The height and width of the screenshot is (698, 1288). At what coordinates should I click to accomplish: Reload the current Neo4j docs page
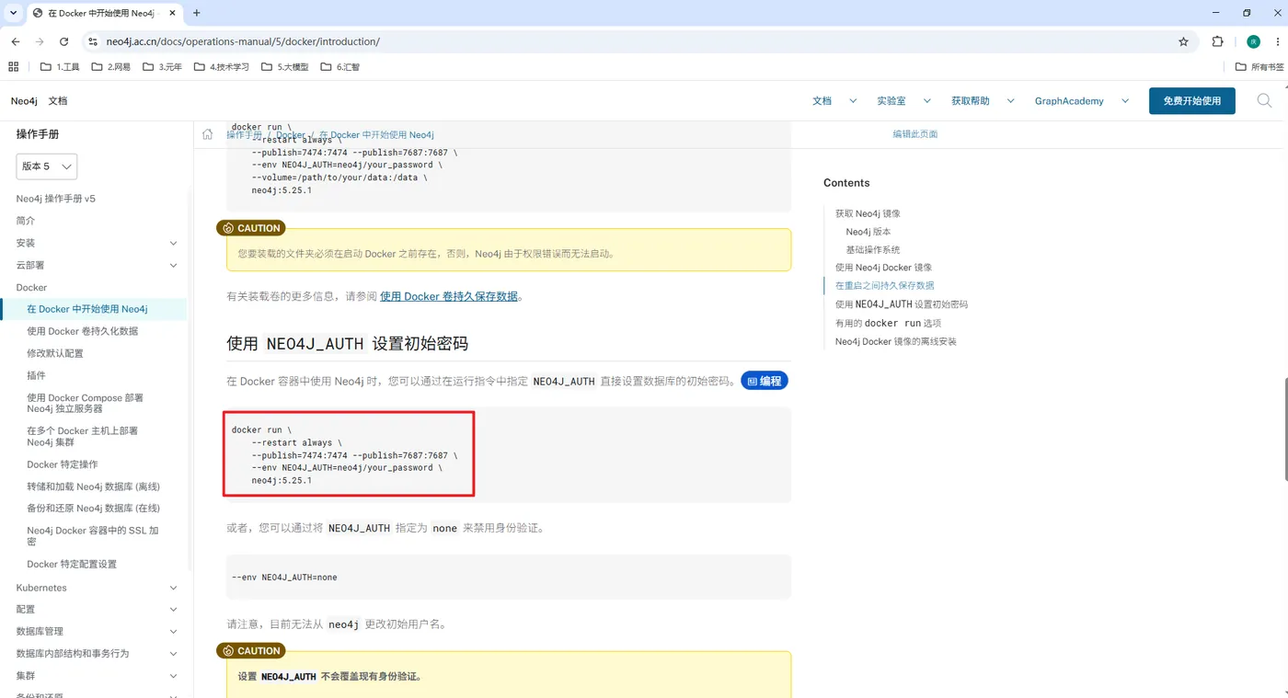pos(63,41)
